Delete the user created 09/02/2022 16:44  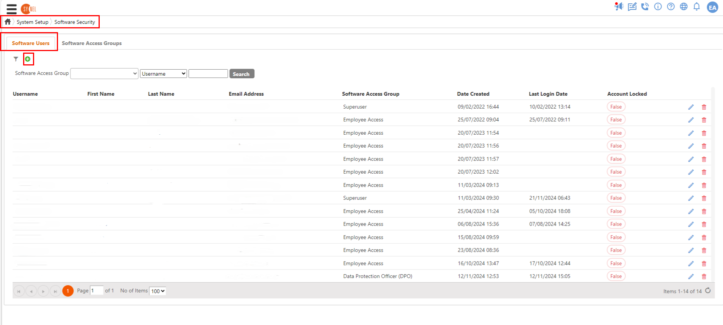pyautogui.click(x=704, y=107)
